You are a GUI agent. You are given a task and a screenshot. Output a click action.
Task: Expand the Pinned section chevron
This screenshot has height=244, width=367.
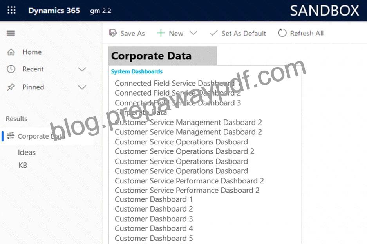point(82,87)
